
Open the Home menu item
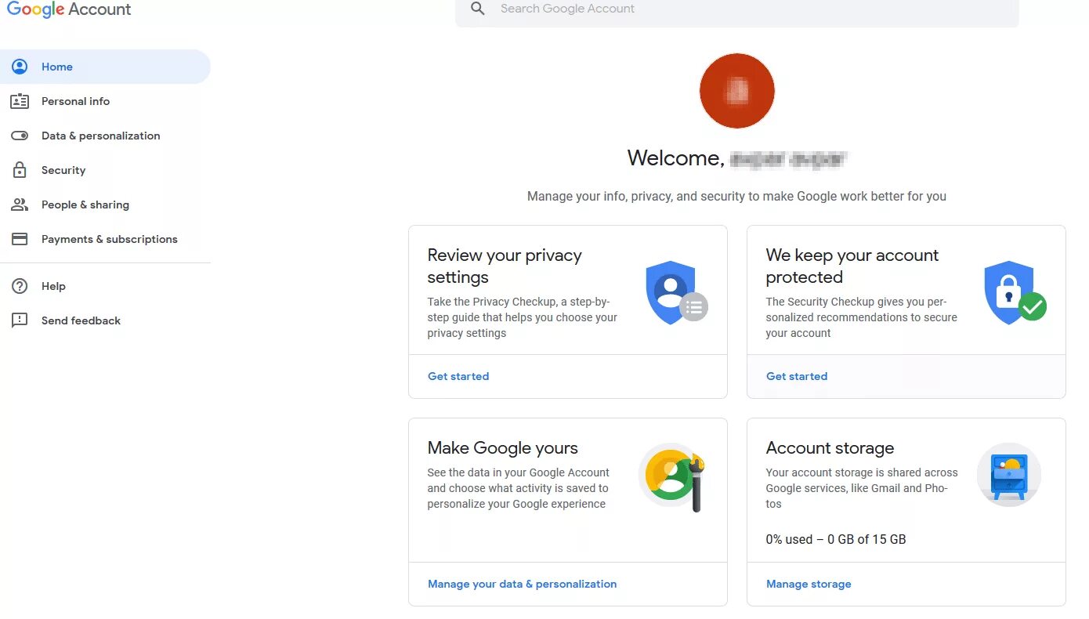click(105, 67)
